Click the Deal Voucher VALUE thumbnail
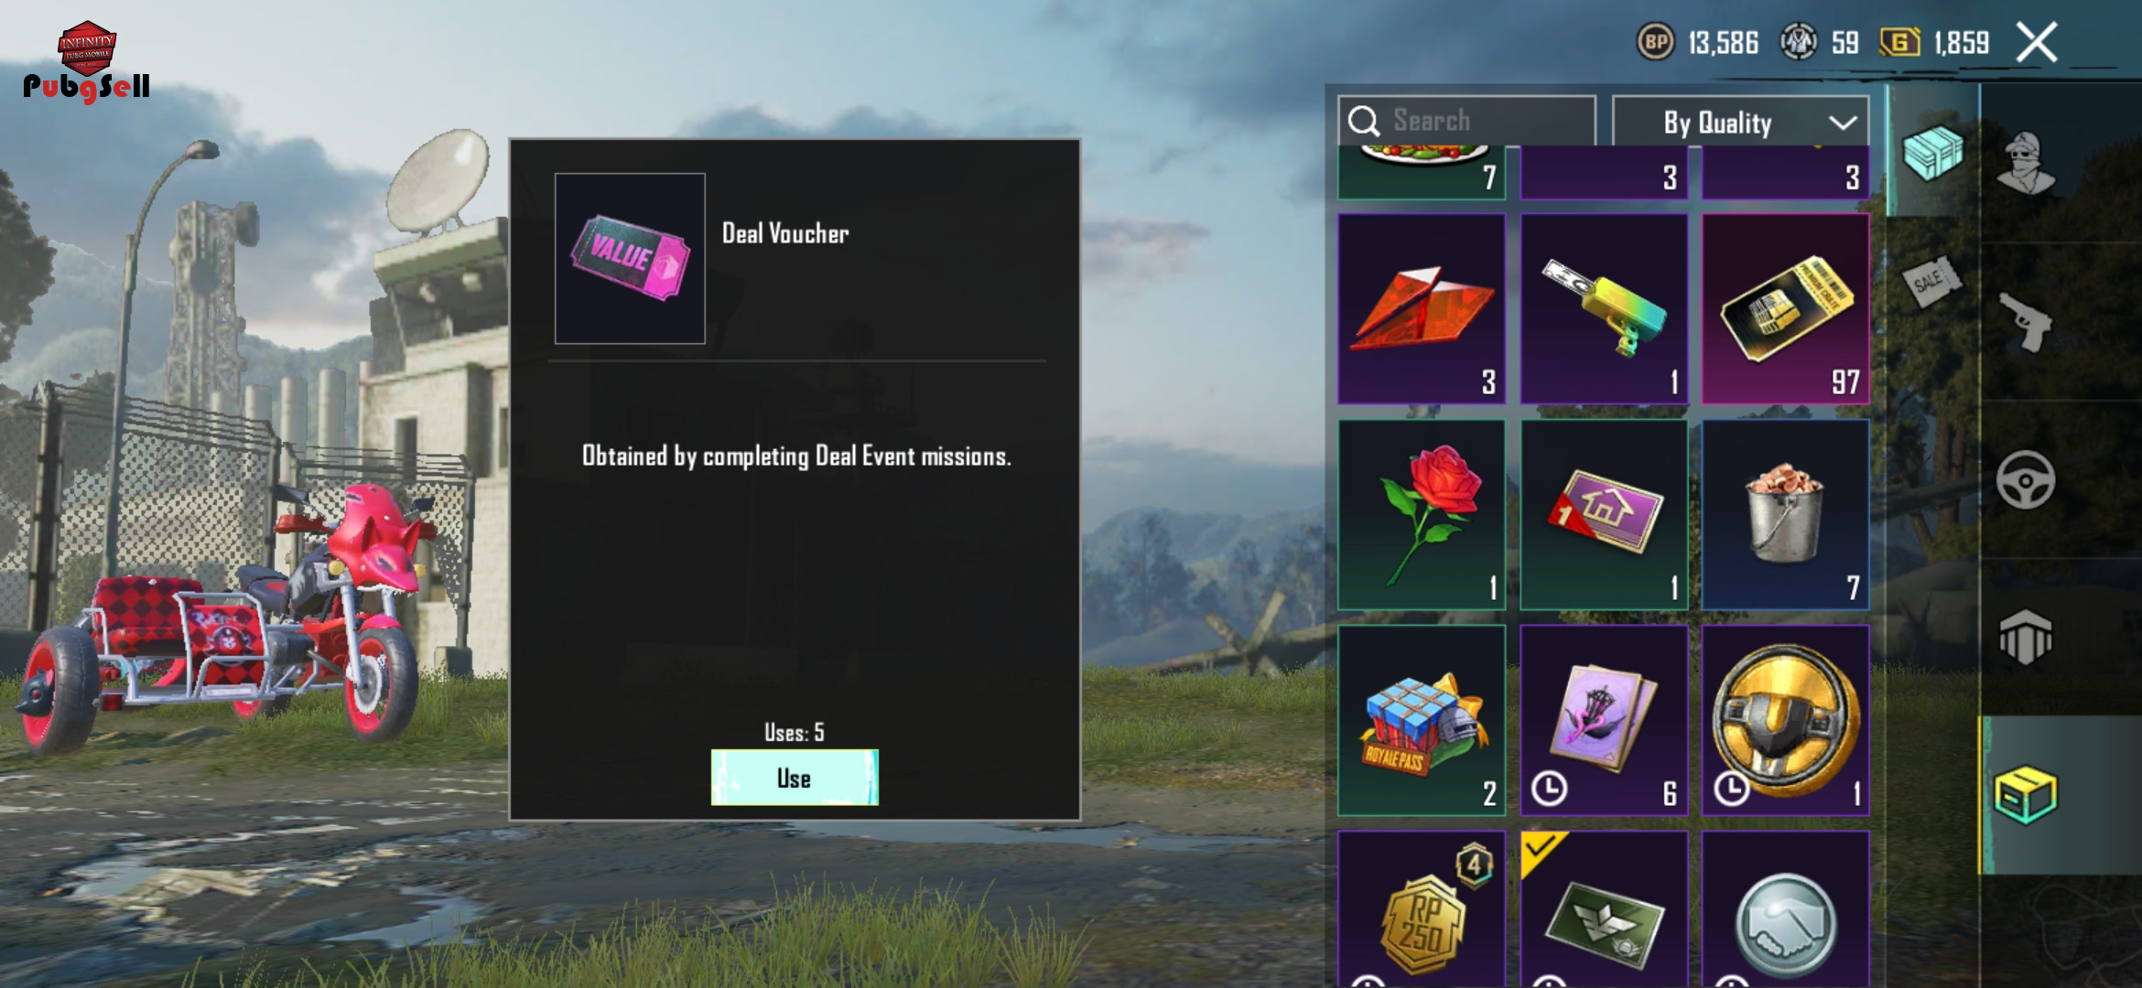 630,259
